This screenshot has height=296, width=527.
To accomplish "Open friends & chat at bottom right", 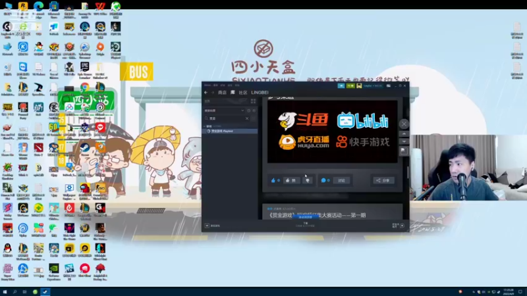I will click(x=398, y=226).
